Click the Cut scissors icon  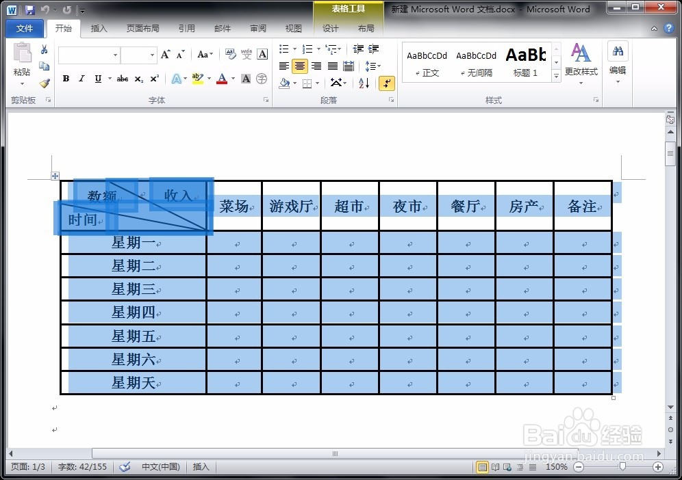45,49
